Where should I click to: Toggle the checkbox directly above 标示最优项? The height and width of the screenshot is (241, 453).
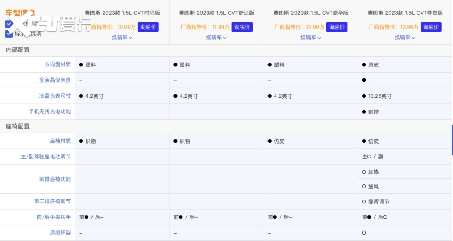9,24
